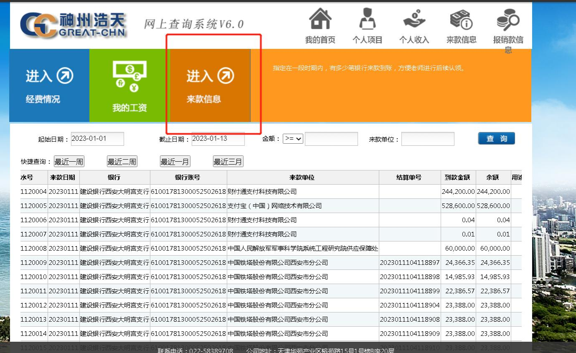Click the 神州浩天 GREAT-CHN logo
Image resolution: width=576 pixels, height=353 pixels.
coord(73,24)
